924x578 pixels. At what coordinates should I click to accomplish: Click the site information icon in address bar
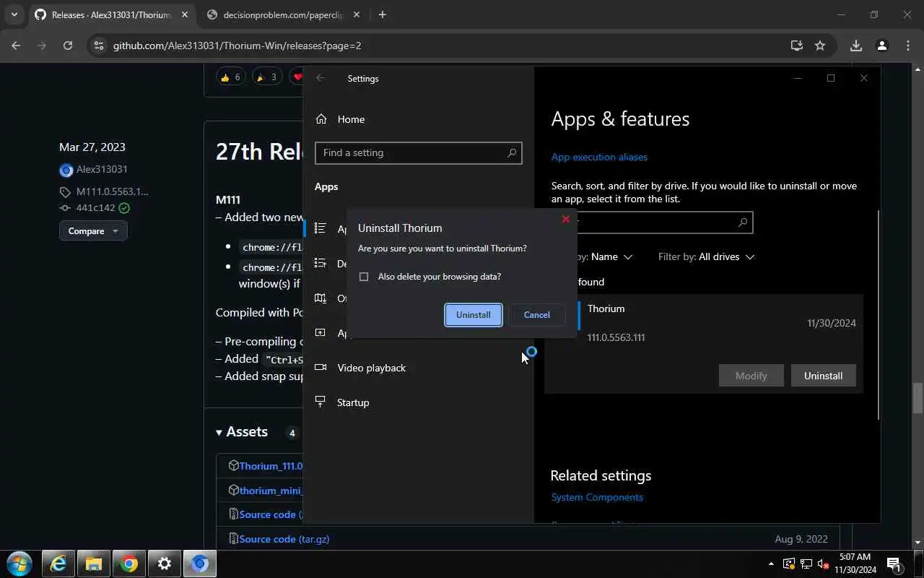99,46
